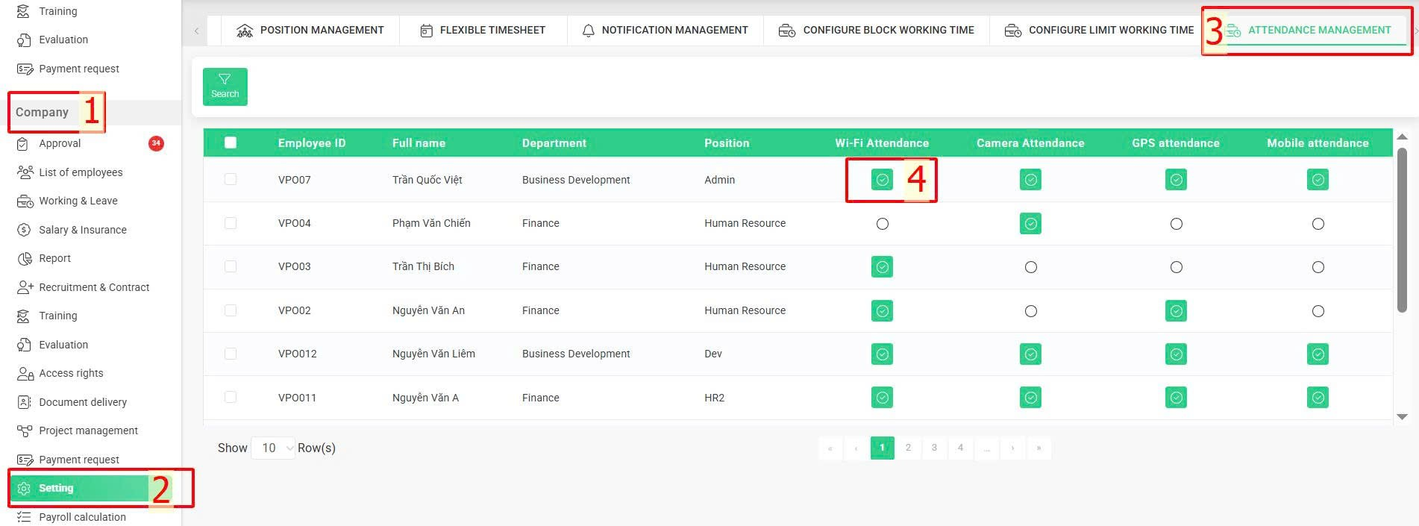This screenshot has width=1419, height=526.
Task: Open the Salary & Insurance icon
Action: 24,230
